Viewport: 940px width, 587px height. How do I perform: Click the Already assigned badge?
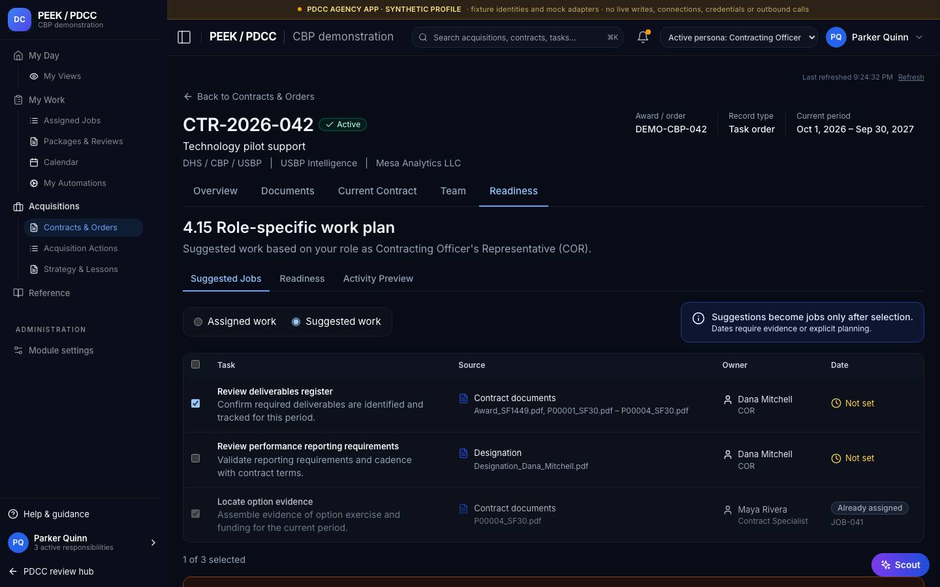pos(869,508)
